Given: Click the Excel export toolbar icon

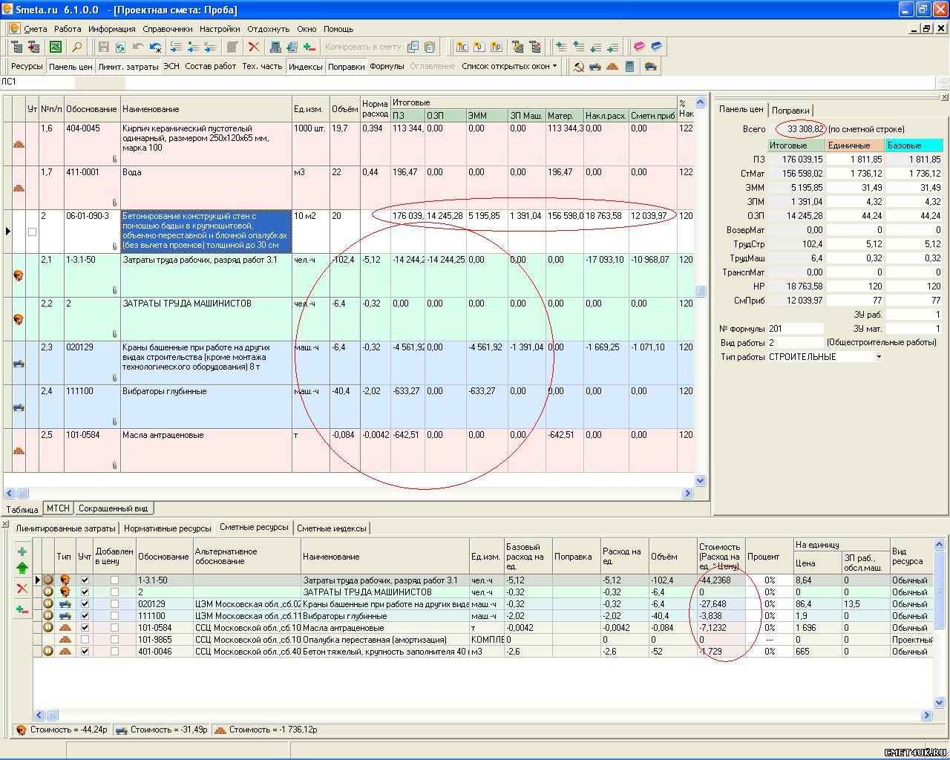Looking at the screenshot, I should pos(56,47).
